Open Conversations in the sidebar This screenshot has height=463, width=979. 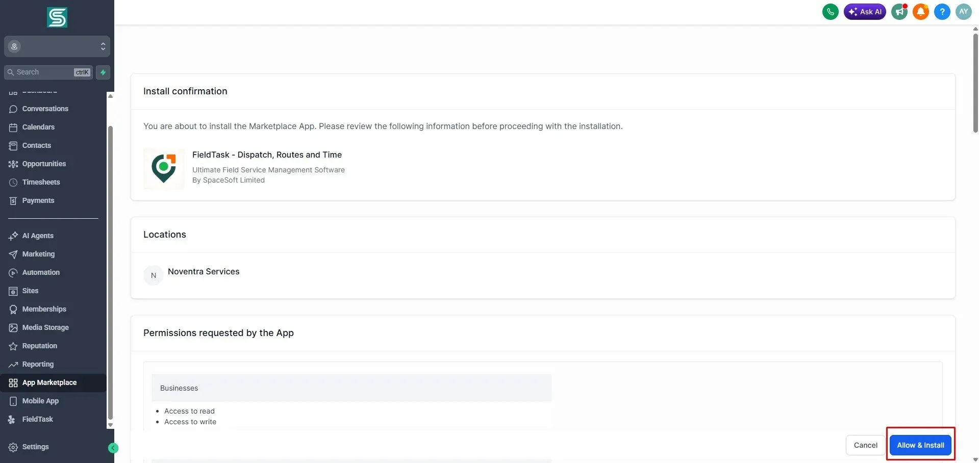[x=53, y=109]
